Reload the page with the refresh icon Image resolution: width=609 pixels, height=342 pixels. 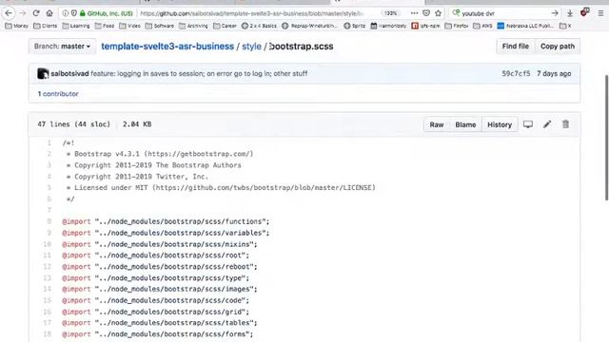coord(36,13)
